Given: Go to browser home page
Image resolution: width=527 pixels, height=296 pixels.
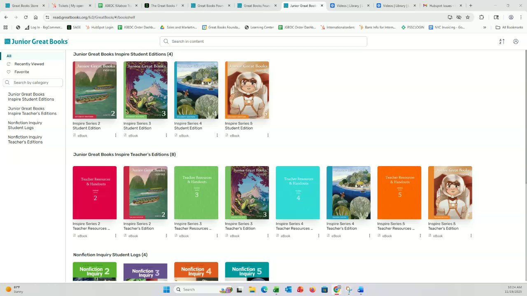Looking at the screenshot, I should (x=36, y=17).
